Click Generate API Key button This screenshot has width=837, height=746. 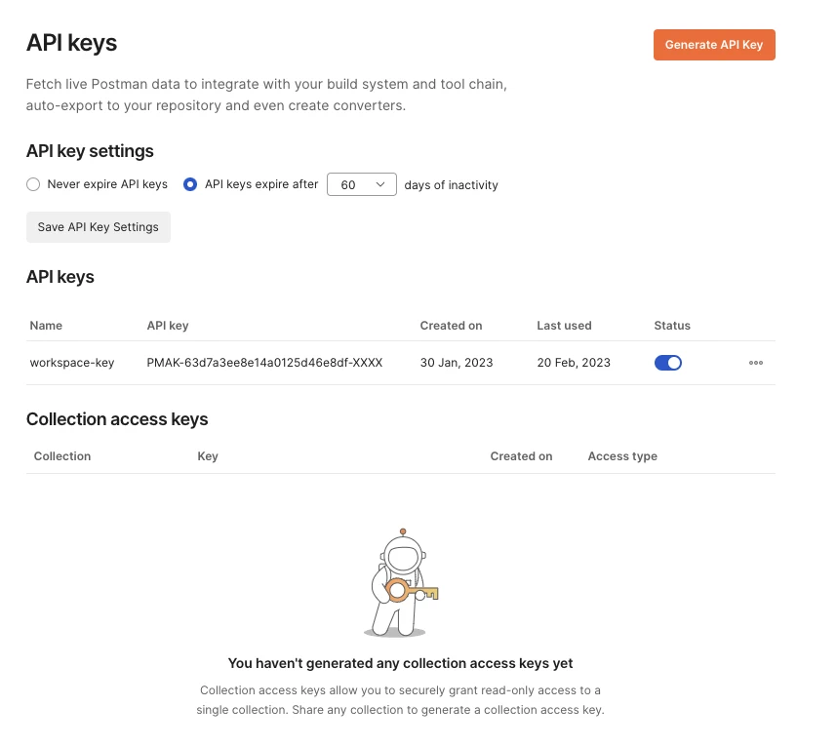[714, 45]
